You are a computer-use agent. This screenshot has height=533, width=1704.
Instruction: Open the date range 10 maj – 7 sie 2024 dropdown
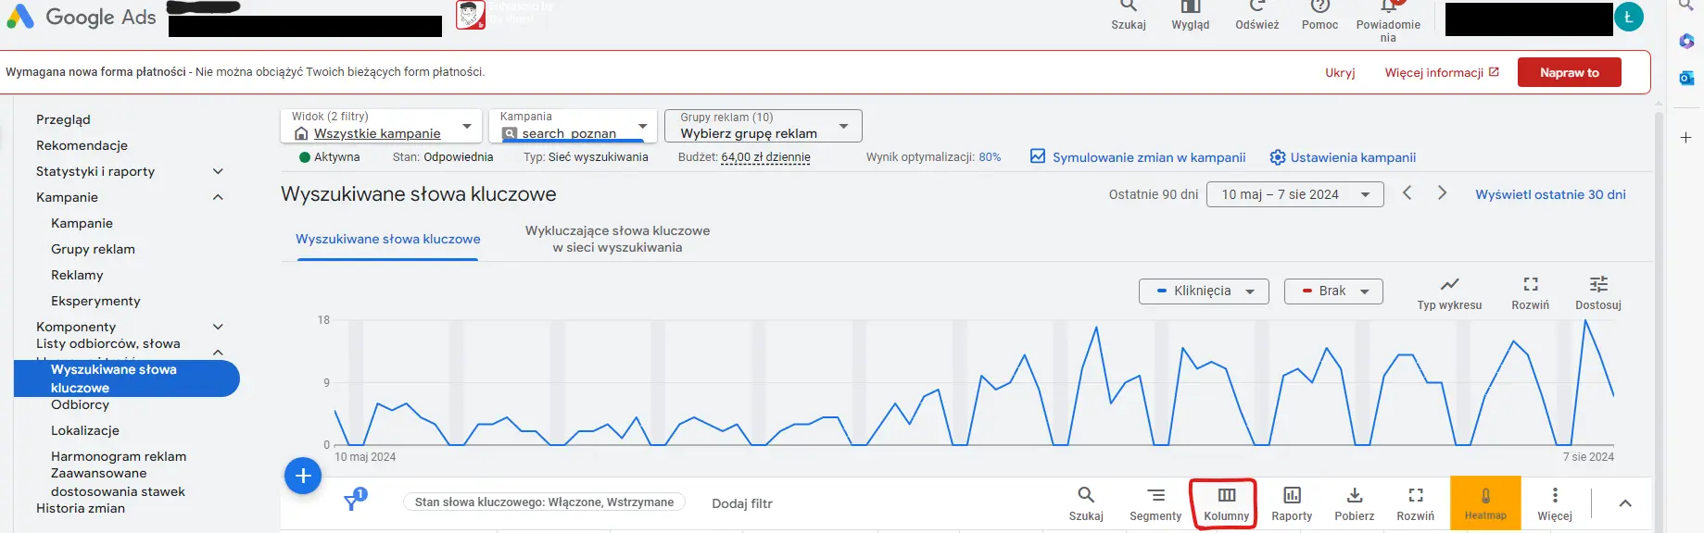[1294, 194]
